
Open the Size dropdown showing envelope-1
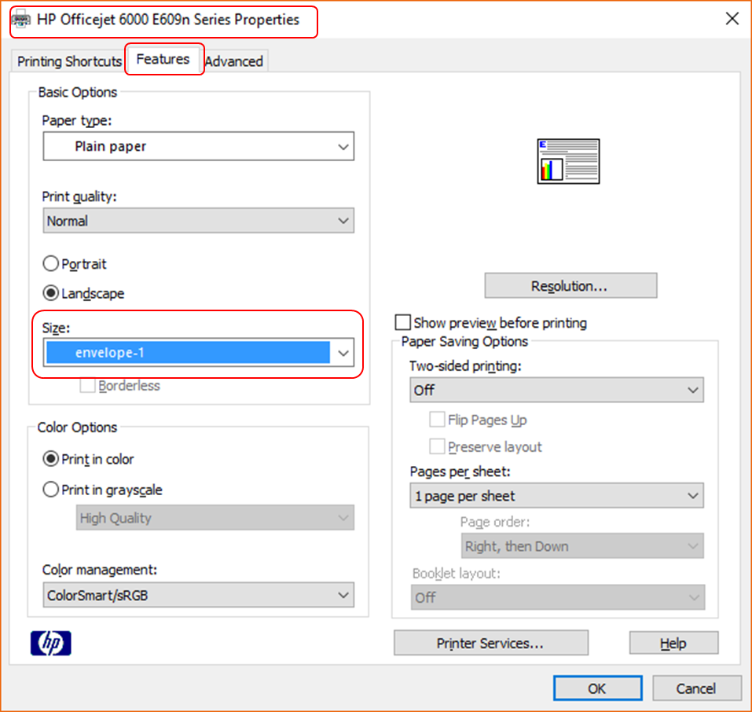[199, 353]
